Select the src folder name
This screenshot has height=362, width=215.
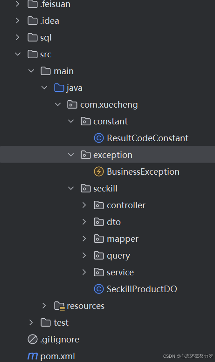pos(46,55)
